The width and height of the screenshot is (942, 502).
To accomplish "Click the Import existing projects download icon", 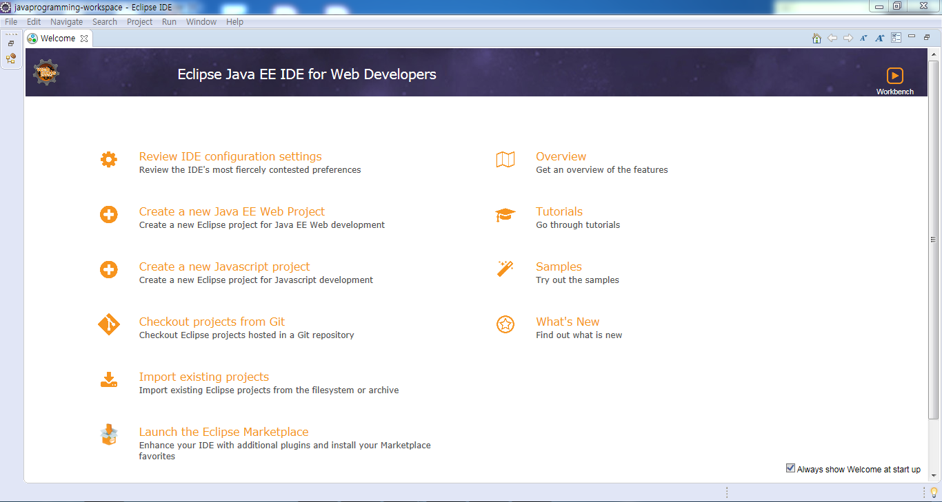I will tap(109, 379).
